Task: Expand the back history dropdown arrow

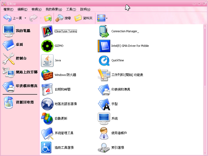Action: (25, 18)
